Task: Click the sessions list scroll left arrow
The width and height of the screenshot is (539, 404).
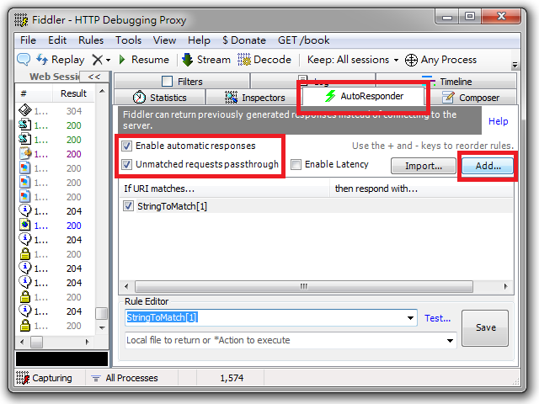Action: pos(23,343)
